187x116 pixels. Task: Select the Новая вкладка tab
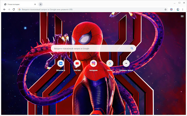pyautogui.click(x=20, y=4)
